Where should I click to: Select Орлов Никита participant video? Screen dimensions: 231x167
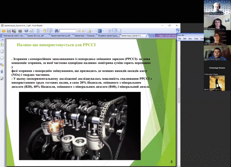(x=217, y=53)
